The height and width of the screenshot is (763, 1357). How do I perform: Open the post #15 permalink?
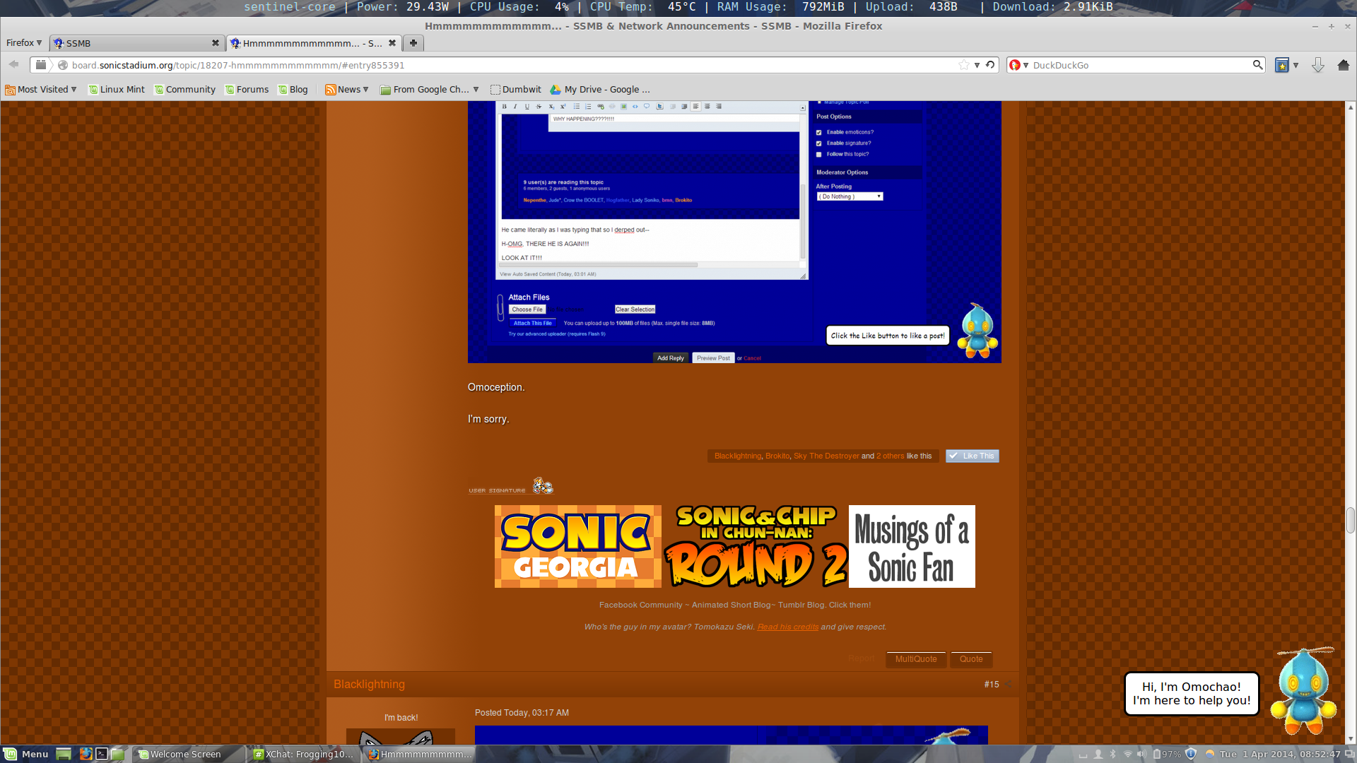992,685
